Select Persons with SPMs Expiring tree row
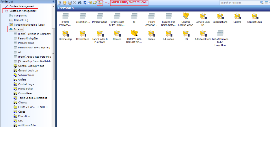 click(x=34, y=48)
